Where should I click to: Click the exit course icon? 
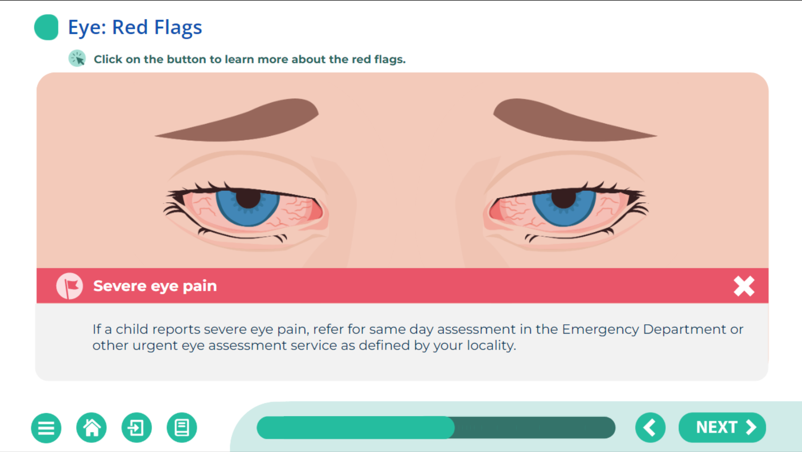coord(136,428)
